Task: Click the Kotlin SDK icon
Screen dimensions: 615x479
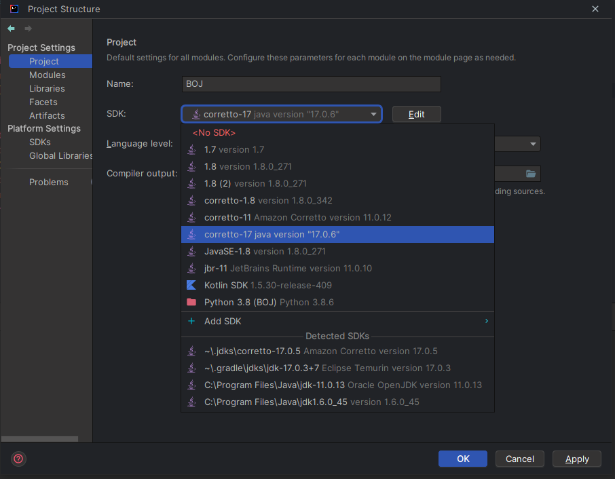Action: 191,285
